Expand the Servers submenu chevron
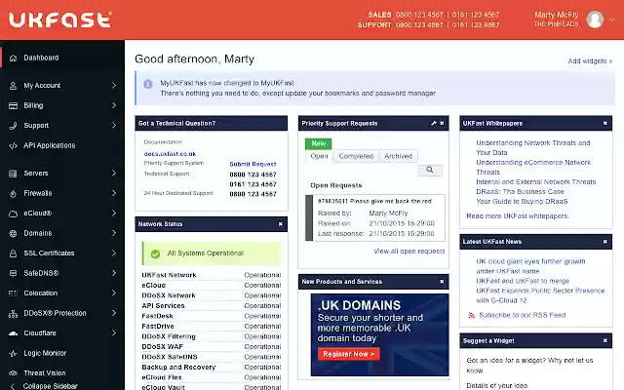Screen dimensions: 624x390 (114, 174)
